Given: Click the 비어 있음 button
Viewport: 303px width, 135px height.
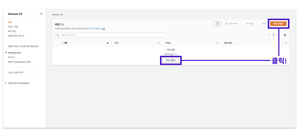Looking at the screenshot, I should click(x=250, y=24).
